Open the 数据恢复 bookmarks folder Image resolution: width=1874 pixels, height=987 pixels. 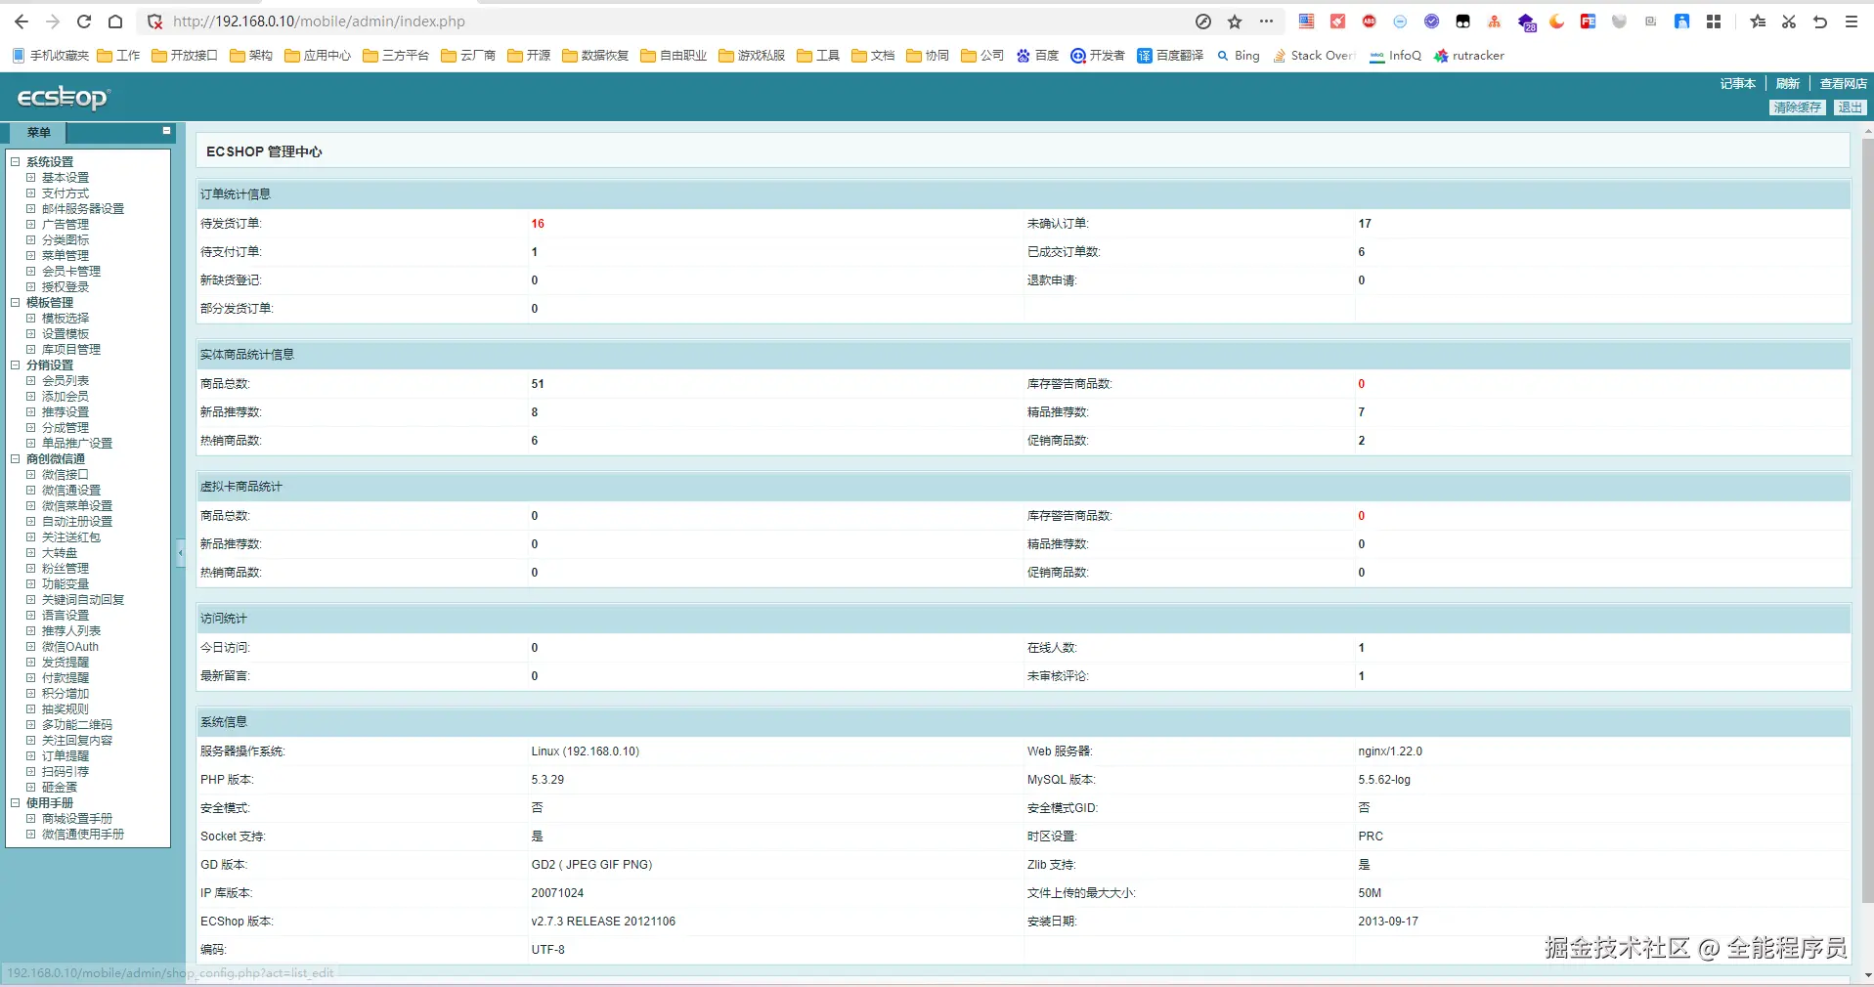click(595, 56)
